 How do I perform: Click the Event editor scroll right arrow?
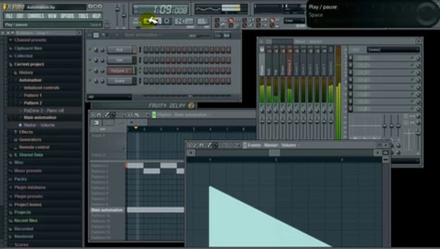coord(378,153)
